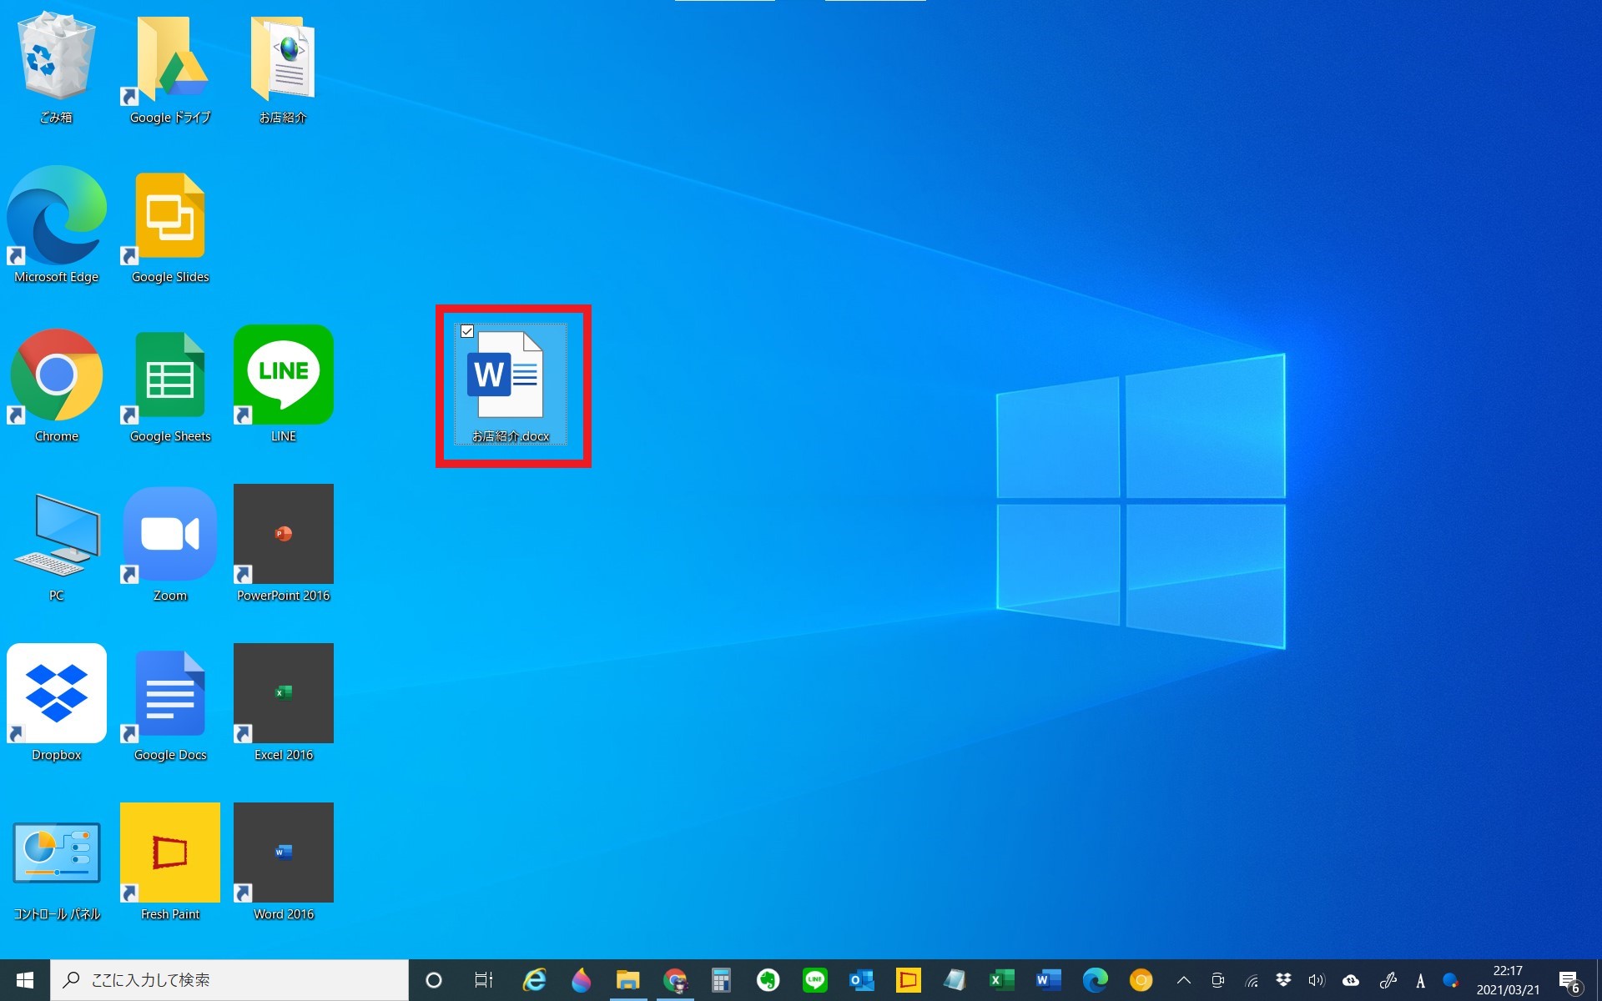Image resolution: width=1602 pixels, height=1001 pixels.
Task: Select the お店紹介.docx Word file
Action: click(x=511, y=385)
